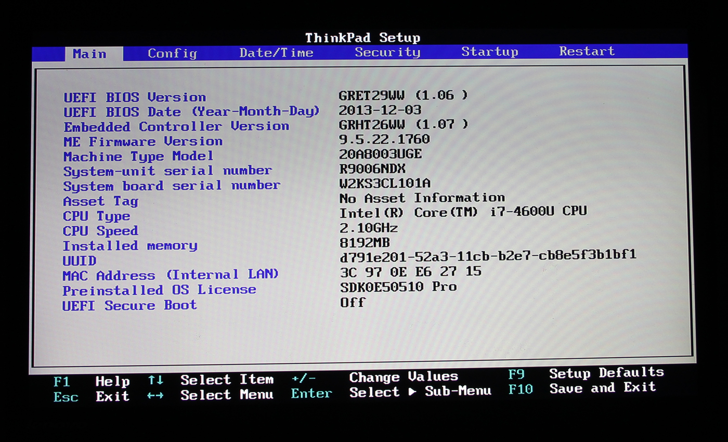Select the Restart tab

point(587,51)
